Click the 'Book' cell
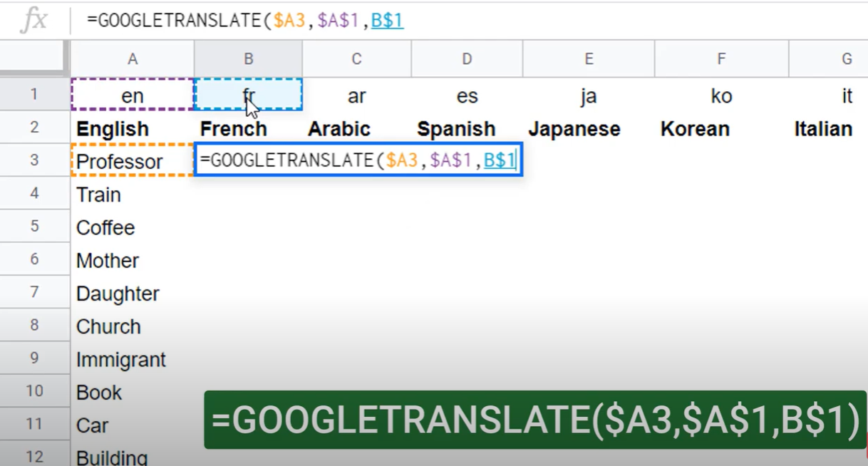The height and width of the screenshot is (466, 868). click(x=133, y=392)
